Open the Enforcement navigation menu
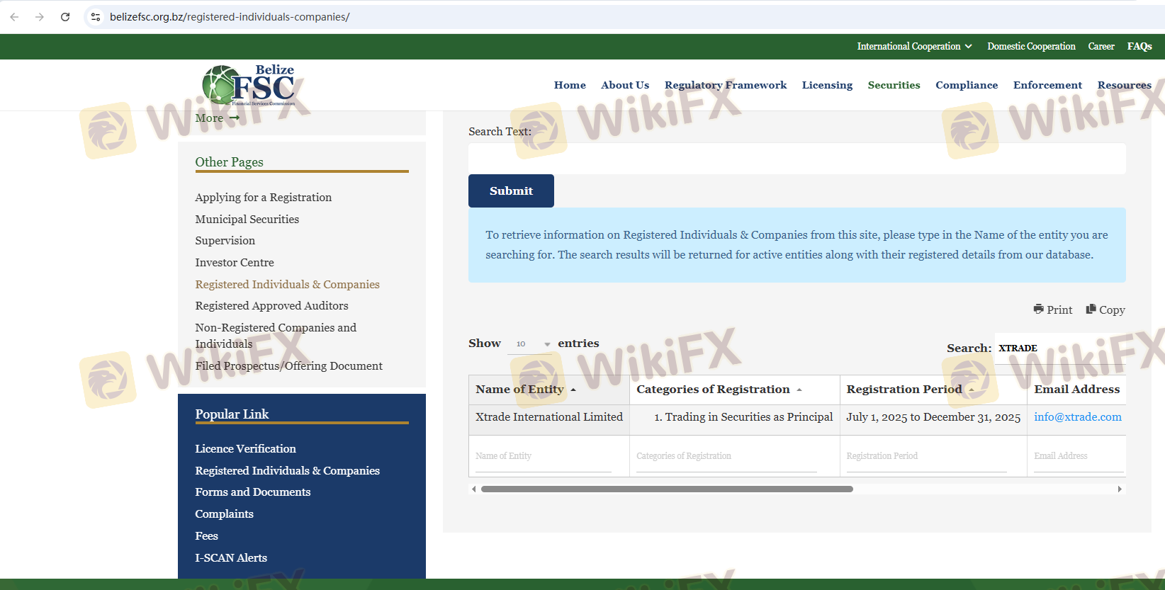This screenshot has height=590, width=1165. (x=1047, y=85)
